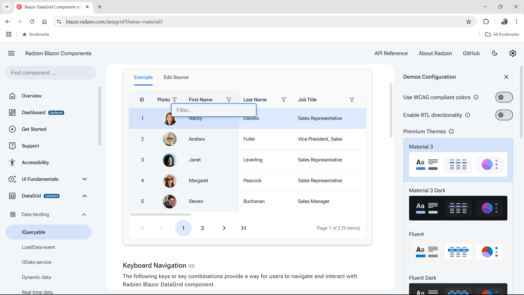Enable Use WCAG compliant colors switch

(504, 97)
